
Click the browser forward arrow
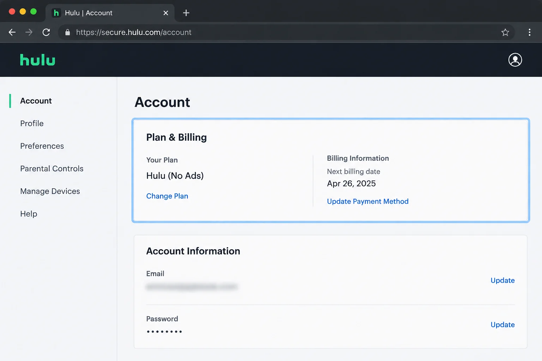29,32
